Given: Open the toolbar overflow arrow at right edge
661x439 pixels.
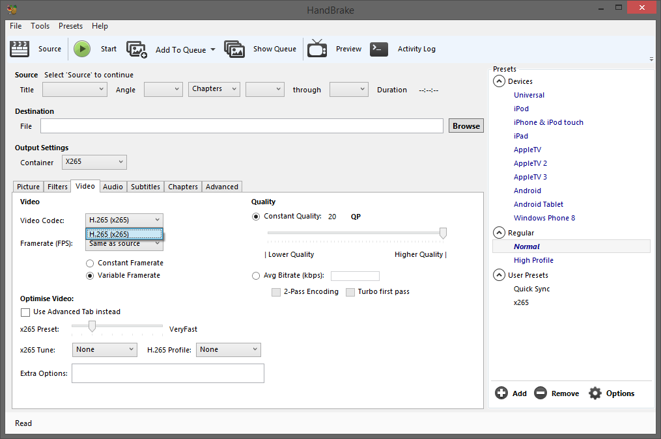Looking at the screenshot, I should (x=651, y=59).
